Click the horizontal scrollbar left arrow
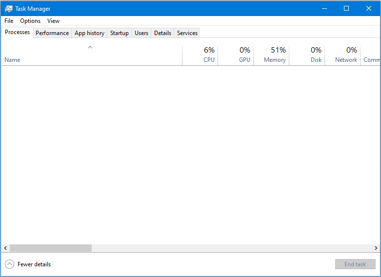 click(x=5, y=248)
